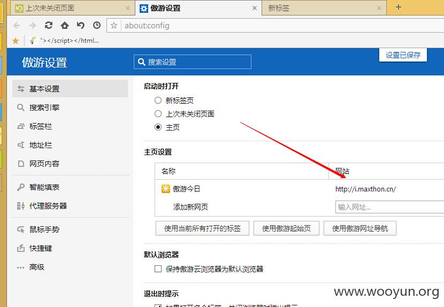Screen dimensions: 444x307
Task: Select the 主页 startup radio button
Action: pos(158,127)
